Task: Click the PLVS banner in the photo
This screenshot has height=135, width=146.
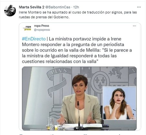Action: click(x=59, y=72)
